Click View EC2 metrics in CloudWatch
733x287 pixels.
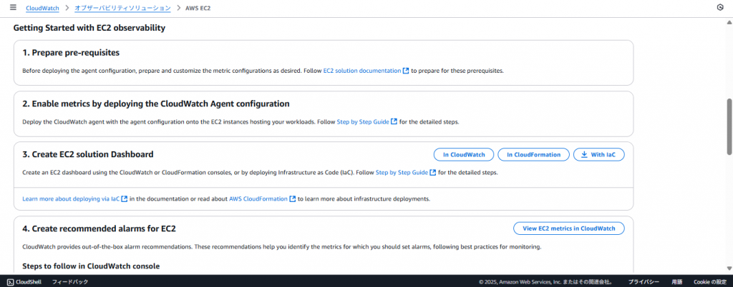pos(568,228)
